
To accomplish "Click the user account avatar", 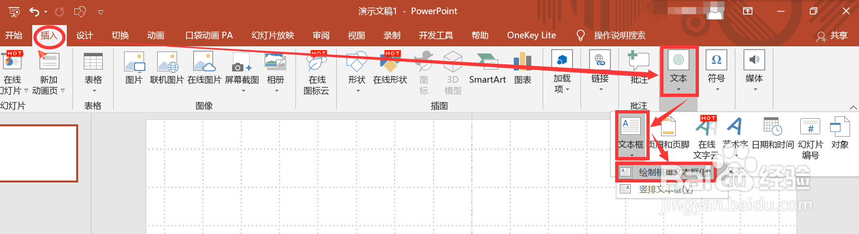I will 716,11.
